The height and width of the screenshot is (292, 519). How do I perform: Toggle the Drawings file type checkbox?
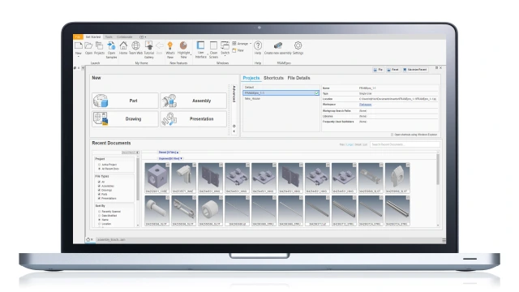[x=99, y=191]
